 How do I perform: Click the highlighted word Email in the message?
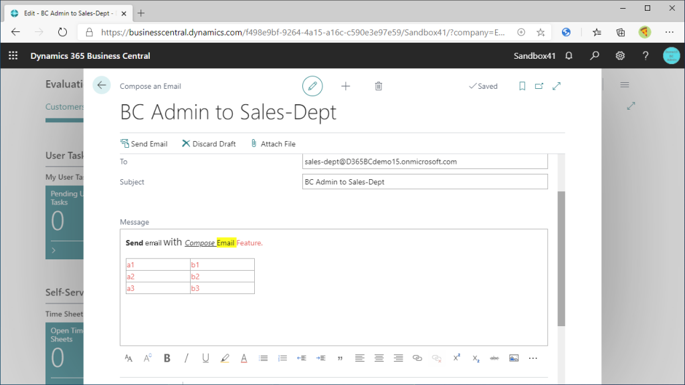[226, 243]
